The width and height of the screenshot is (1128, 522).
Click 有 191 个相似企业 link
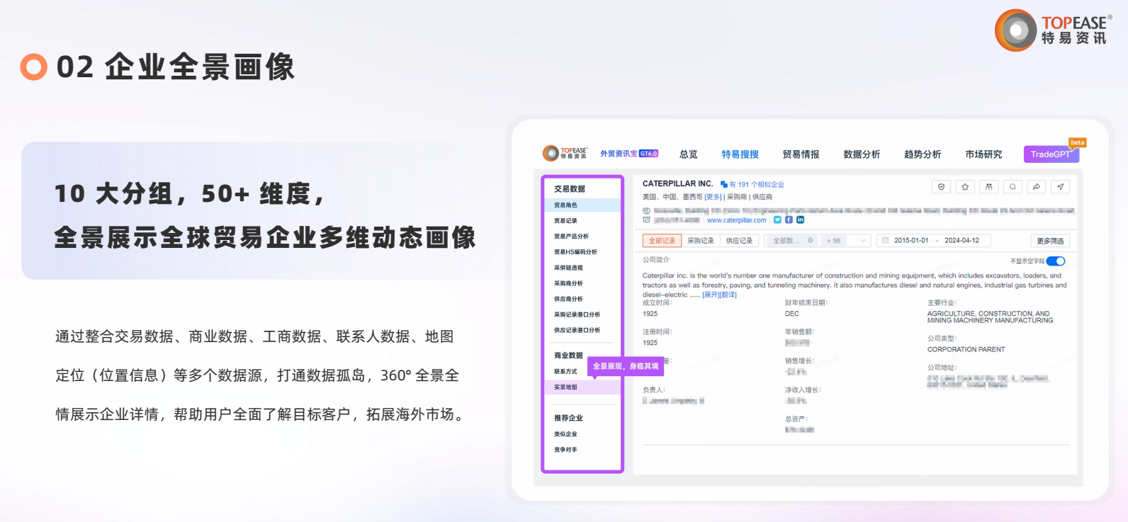coord(757,184)
